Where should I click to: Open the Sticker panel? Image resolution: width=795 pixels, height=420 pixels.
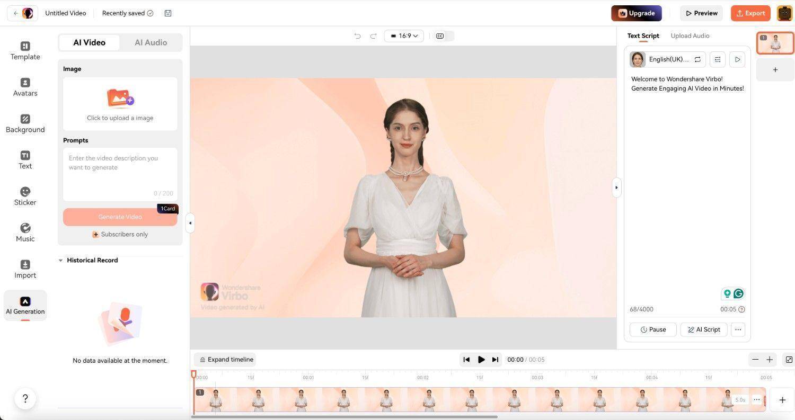click(x=25, y=196)
